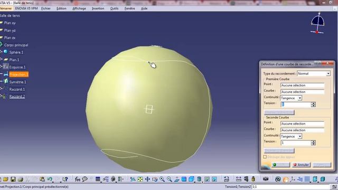Image resolution: width=338 pixels, height=190 pixels.
Task: Fit all in view with the Fit All icon
Action: (140, 179)
